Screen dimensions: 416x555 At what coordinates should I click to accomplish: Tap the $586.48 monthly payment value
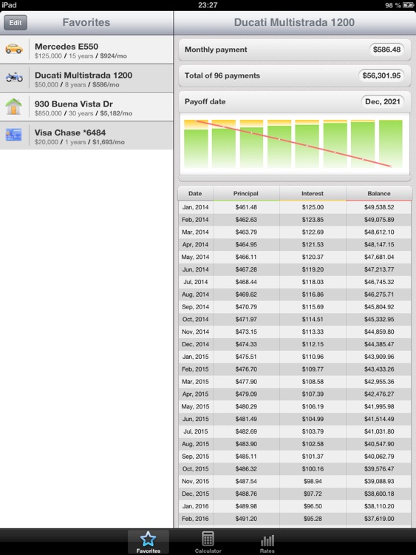click(386, 50)
